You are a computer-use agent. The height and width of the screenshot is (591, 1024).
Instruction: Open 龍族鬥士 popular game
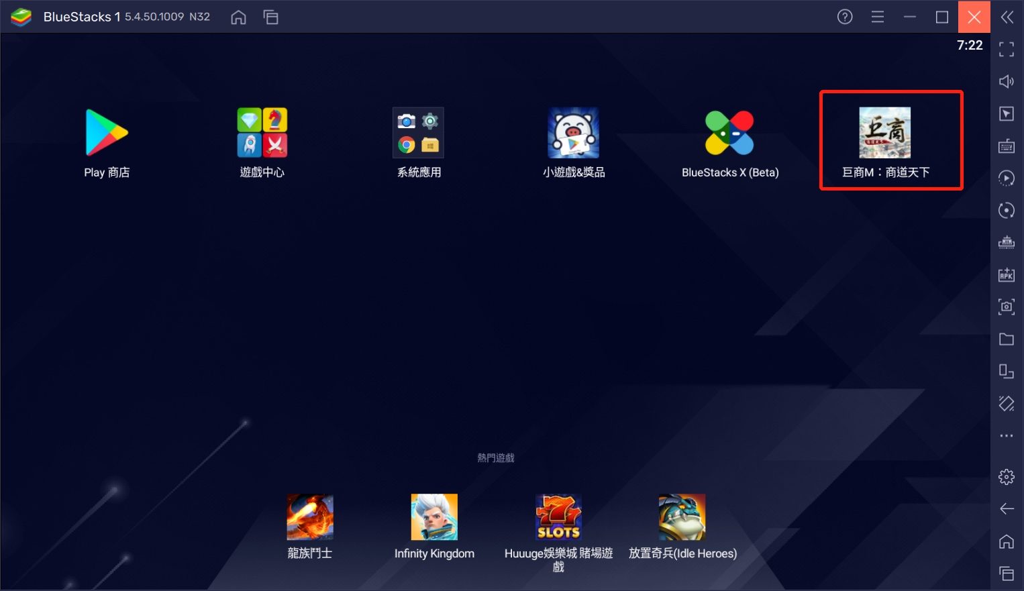tap(310, 517)
